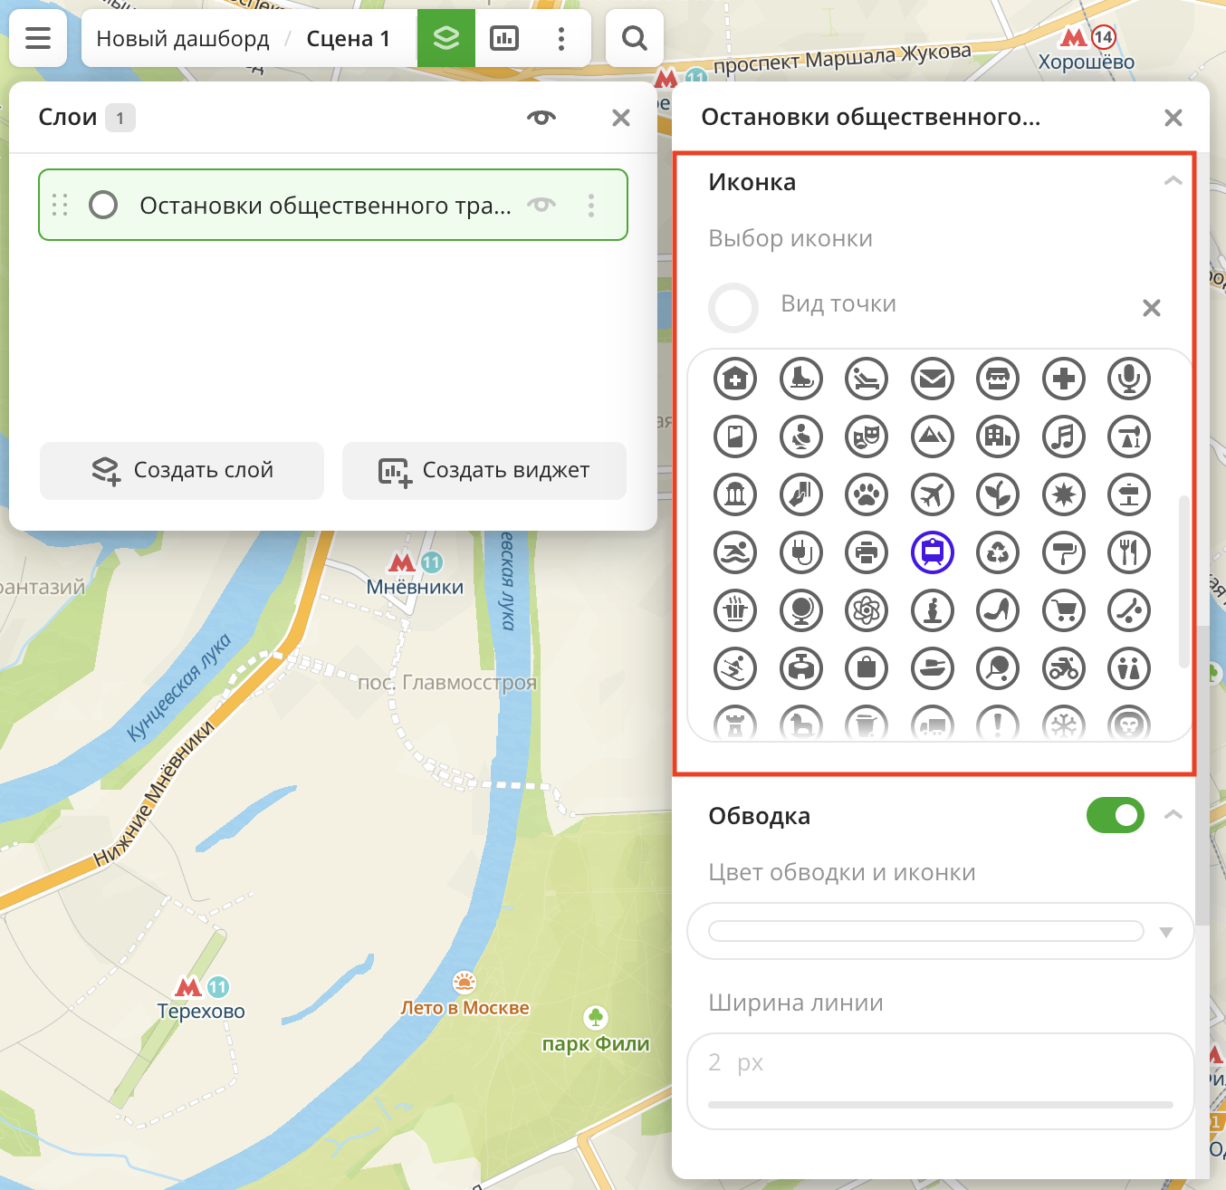Collapse the Иконка section
The height and width of the screenshot is (1190, 1226).
(1173, 181)
